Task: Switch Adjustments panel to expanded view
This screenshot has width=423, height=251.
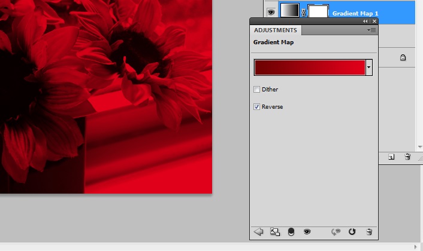Action: coord(275,232)
